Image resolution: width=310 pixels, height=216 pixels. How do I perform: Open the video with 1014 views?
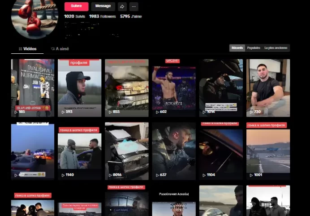[x=221, y=88]
